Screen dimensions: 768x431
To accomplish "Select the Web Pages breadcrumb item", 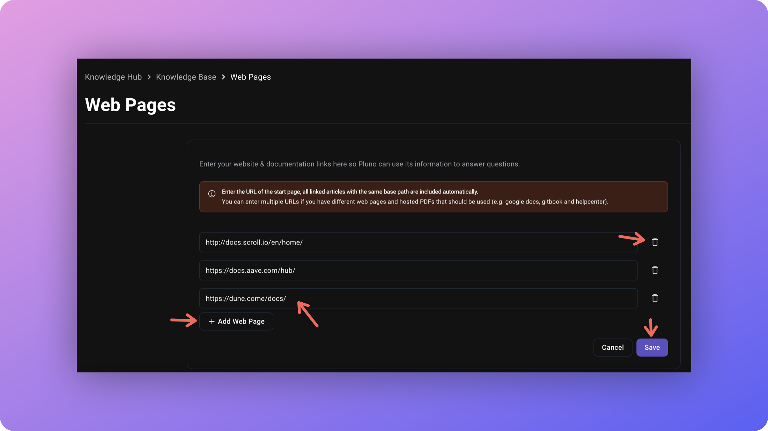I will (x=250, y=77).
